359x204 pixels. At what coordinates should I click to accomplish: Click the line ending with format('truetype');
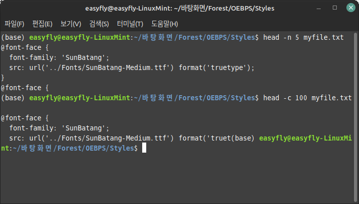[x=132, y=67]
